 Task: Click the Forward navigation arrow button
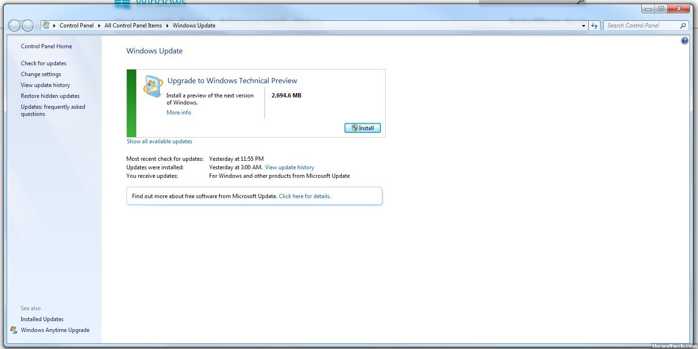click(27, 26)
